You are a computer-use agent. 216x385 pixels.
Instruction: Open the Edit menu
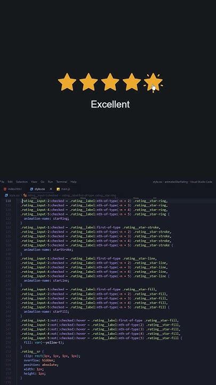coord(10,182)
